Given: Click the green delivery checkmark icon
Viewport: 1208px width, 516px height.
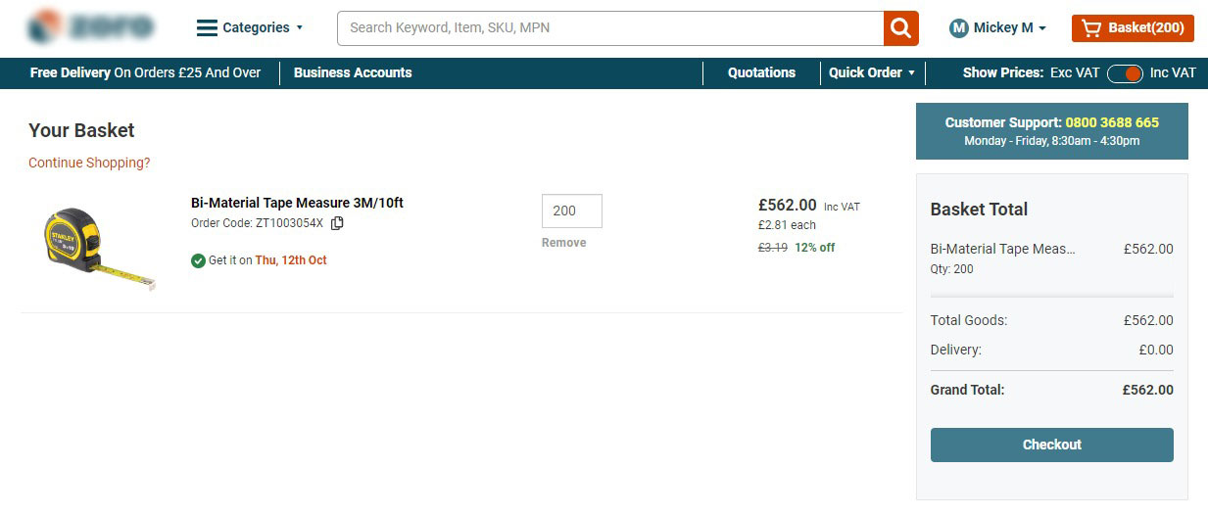Looking at the screenshot, I should [198, 260].
